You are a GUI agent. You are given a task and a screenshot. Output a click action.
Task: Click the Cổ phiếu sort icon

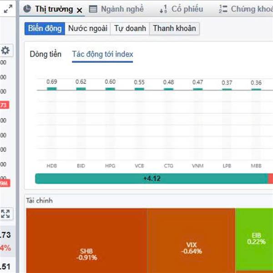163,9
